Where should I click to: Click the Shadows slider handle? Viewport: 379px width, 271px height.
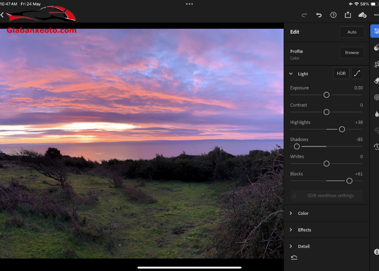[297, 146]
